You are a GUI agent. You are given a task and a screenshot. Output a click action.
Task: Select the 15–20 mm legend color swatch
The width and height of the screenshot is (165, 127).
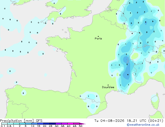click(x=41, y=124)
